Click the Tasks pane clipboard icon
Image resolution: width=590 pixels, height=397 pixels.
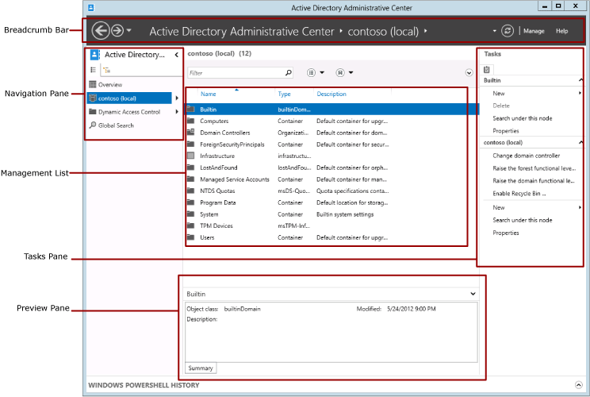[x=487, y=69]
